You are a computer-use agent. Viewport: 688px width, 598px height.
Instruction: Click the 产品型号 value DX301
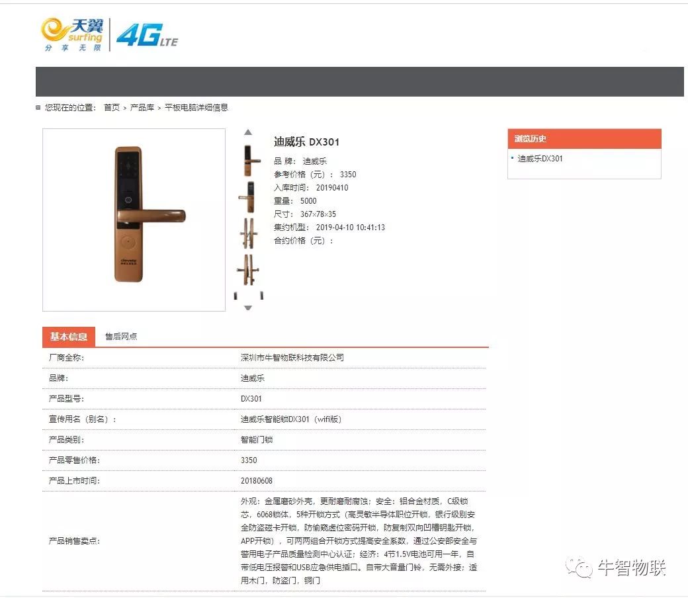point(251,399)
